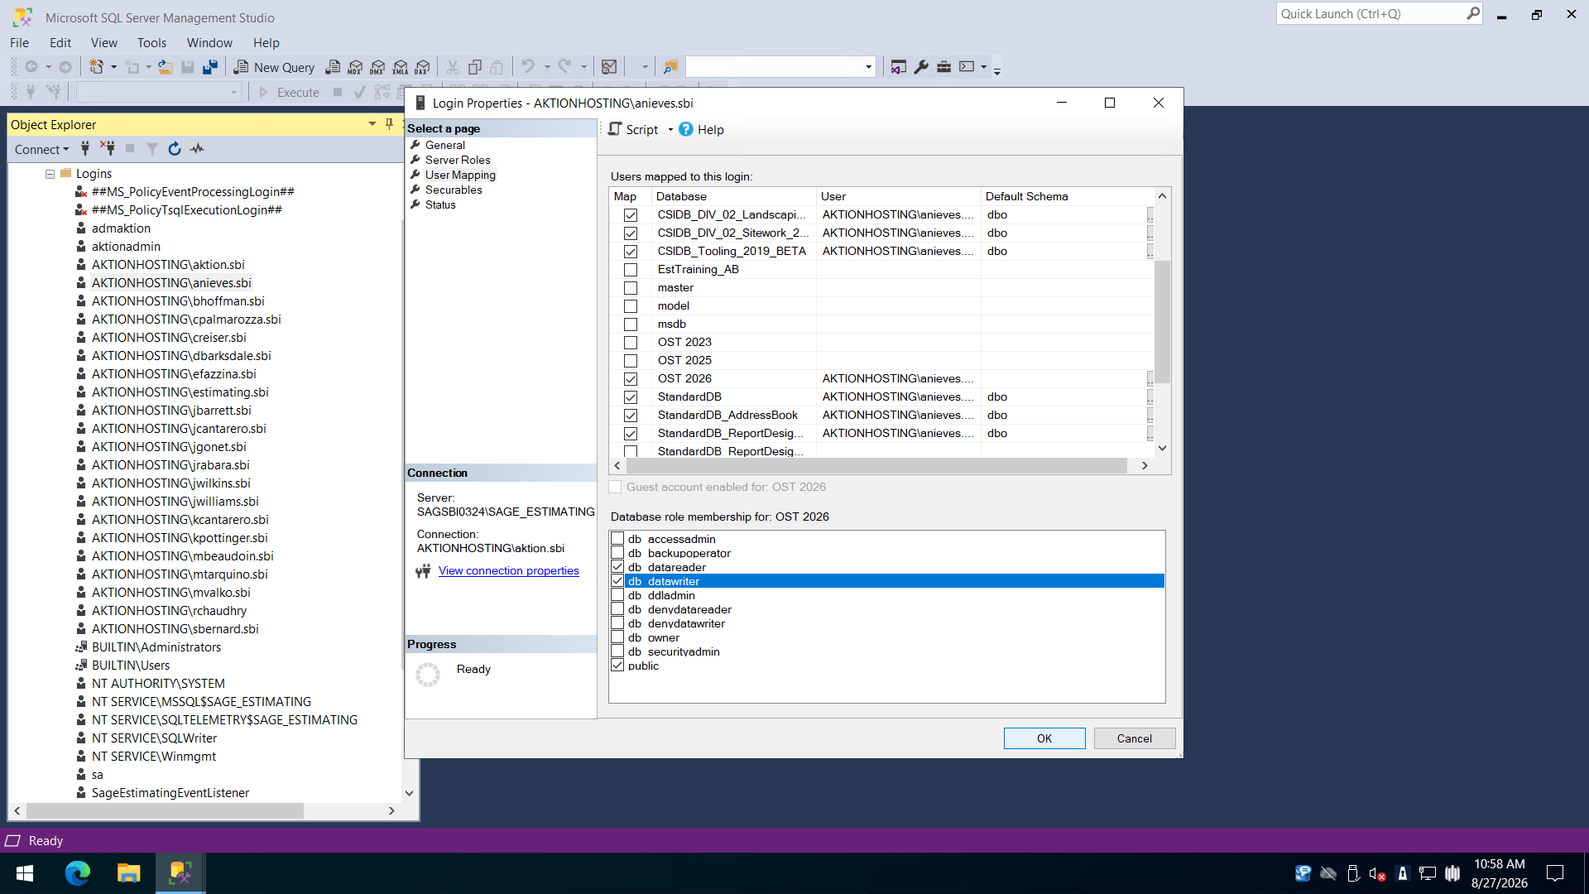Select the Securables page
1589x894 pixels.
pos(454,190)
